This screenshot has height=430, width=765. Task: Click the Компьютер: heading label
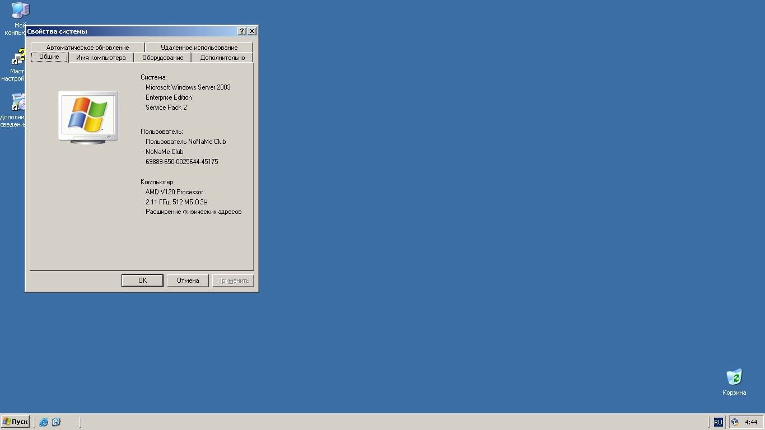coord(158,182)
